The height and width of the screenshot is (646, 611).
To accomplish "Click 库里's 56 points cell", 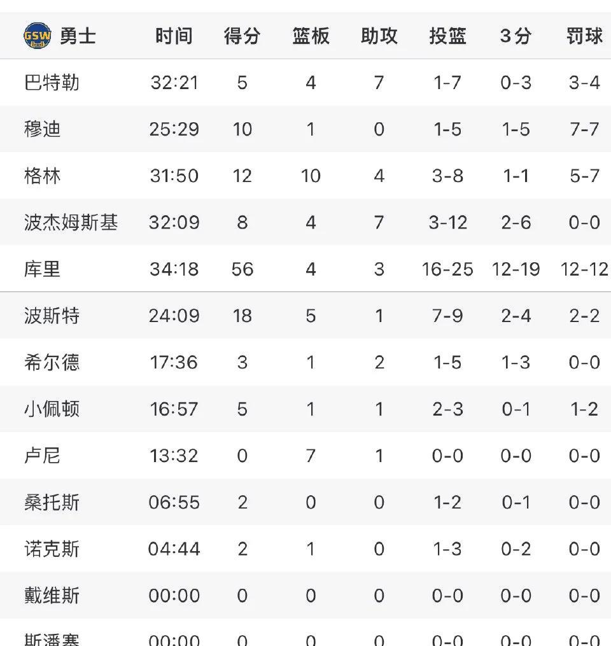I will [242, 269].
